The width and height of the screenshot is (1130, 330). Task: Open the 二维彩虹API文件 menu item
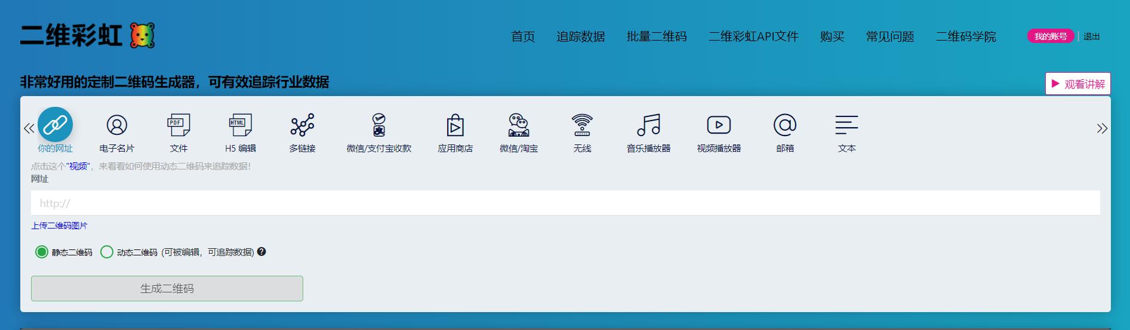(753, 36)
